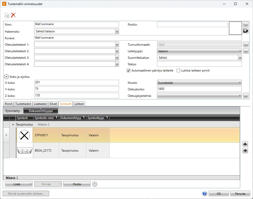Viewport: 253px width, 199px height.
Task: Click the Poista button
Action: pyautogui.click(x=77, y=184)
